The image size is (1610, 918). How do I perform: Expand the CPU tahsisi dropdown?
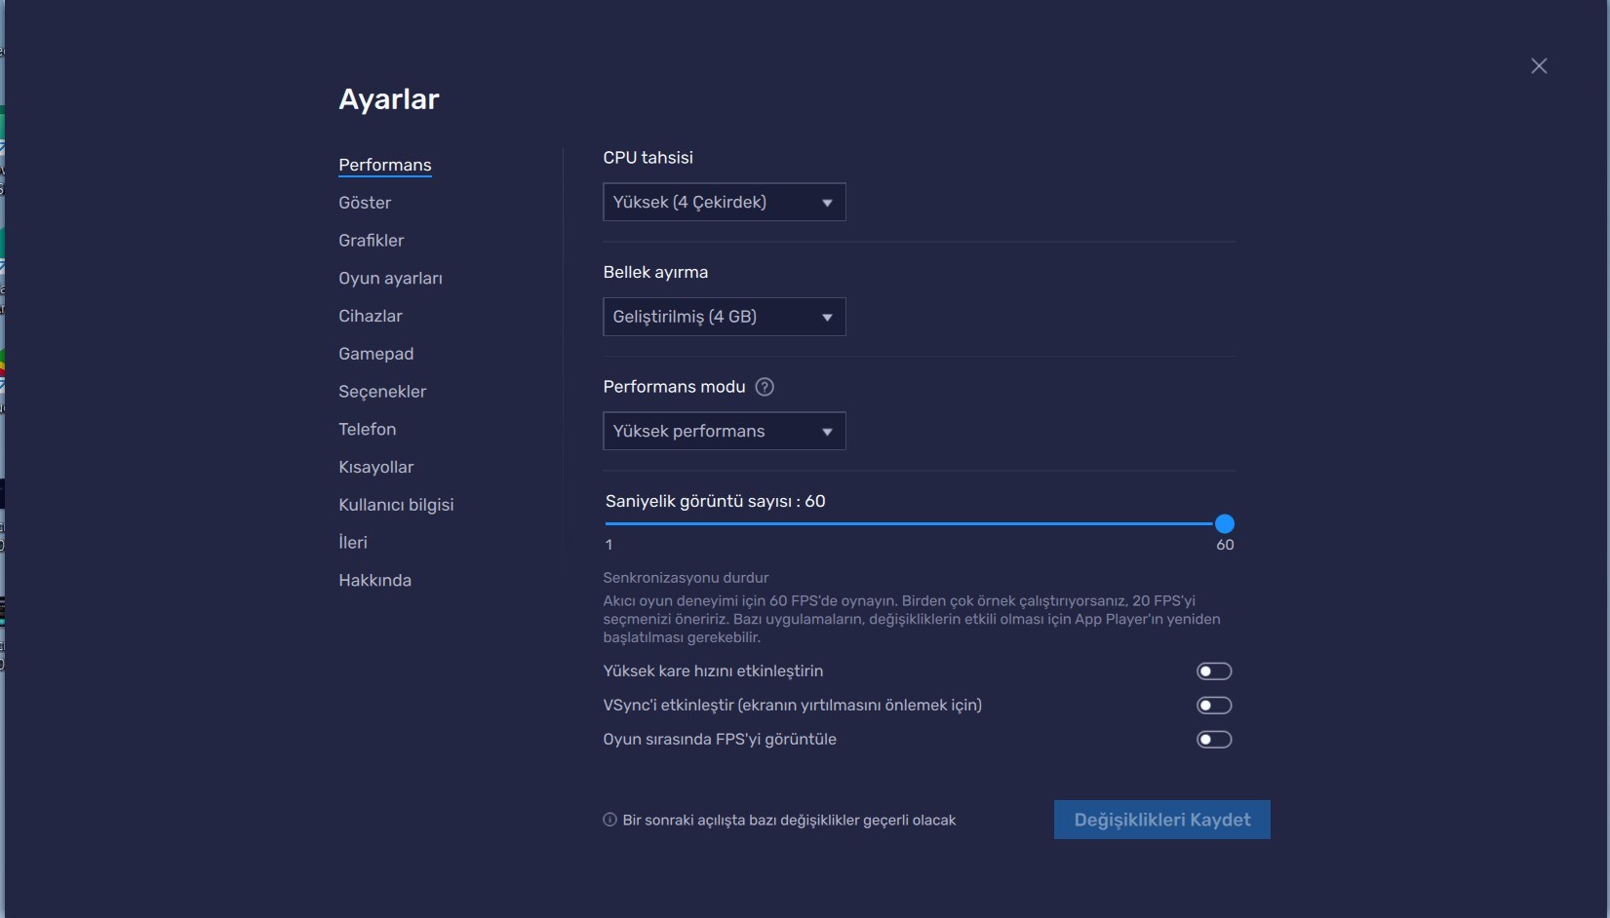tap(725, 203)
